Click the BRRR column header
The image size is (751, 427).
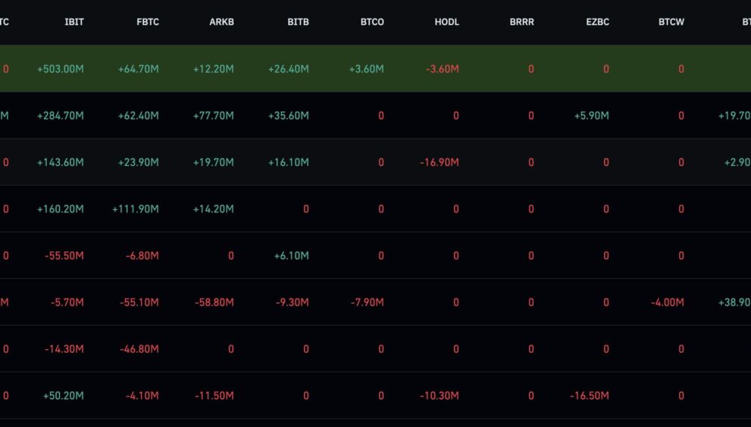click(521, 22)
